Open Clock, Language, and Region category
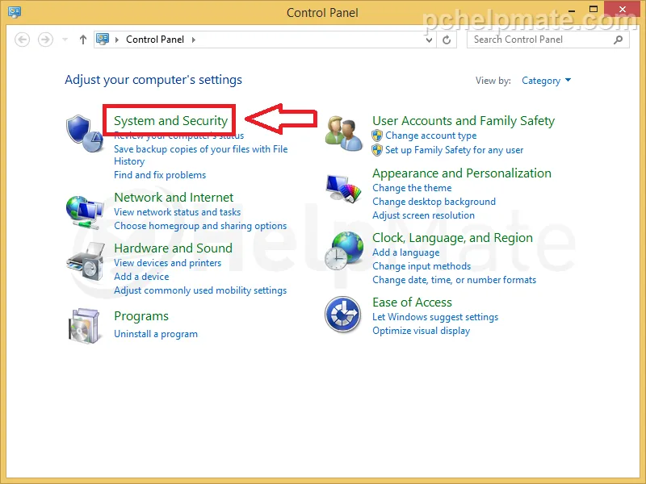Screen dimensions: 646x484 452,238
